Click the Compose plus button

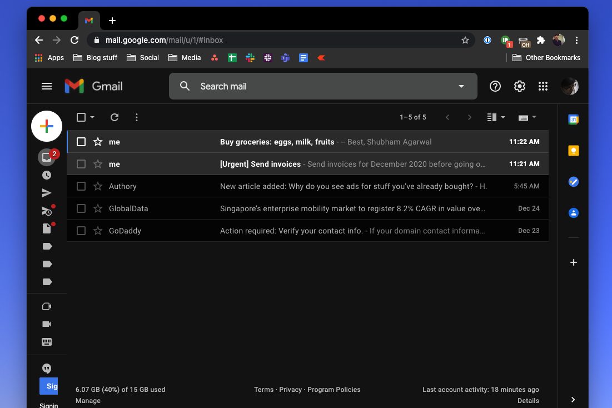coord(47,126)
